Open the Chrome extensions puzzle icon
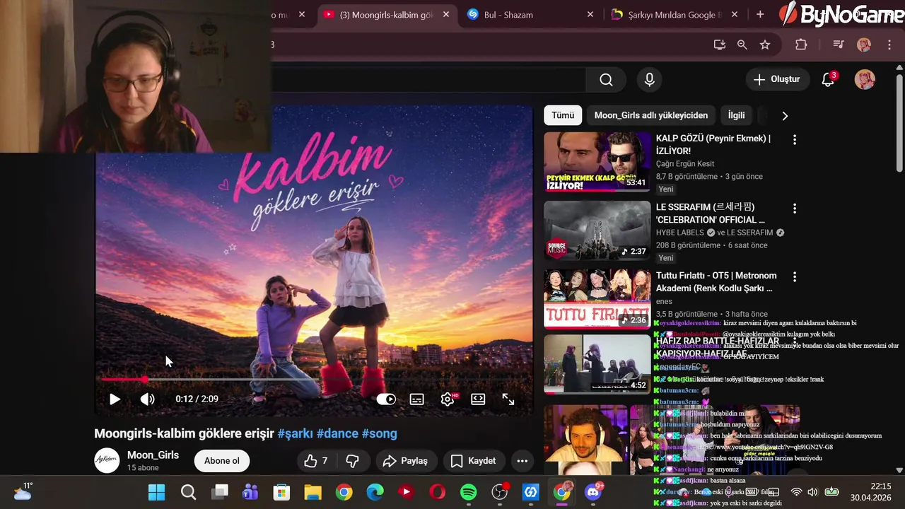This screenshot has height=509, width=905. tap(801, 45)
